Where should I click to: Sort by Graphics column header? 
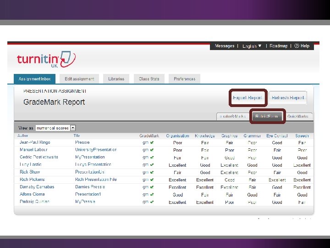pos(230,136)
